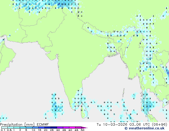This screenshot has width=169, height=131.
Task: Pick the 10–15 mm blue legend swatch
Action: pyautogui.click(x=35, y=128)
